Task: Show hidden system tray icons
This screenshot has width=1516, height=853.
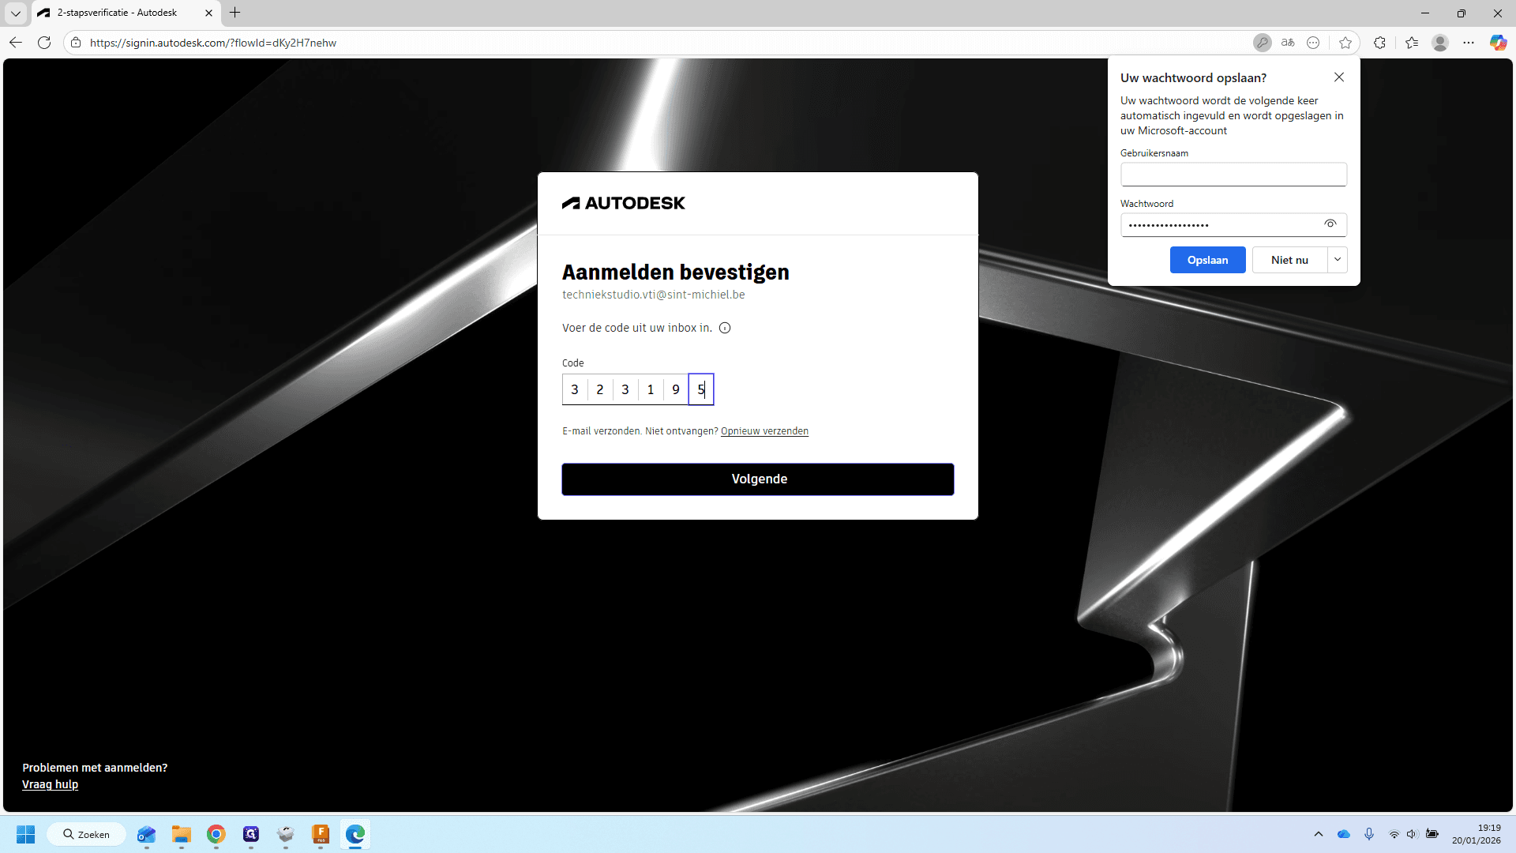Action: click(x=1319, y=834)
